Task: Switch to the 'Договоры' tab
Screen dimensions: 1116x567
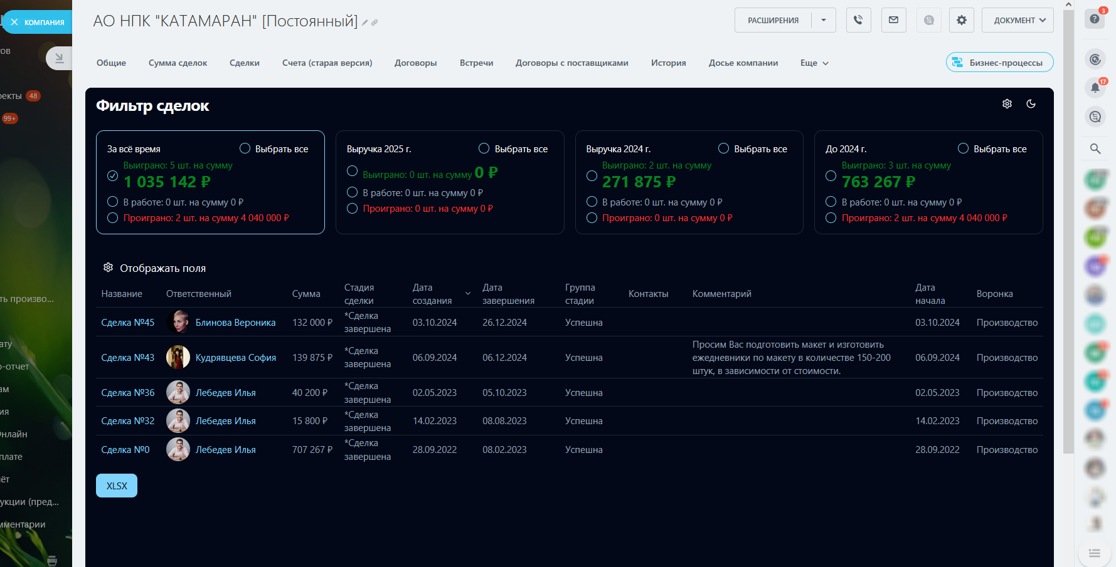Action: (415, 63)
